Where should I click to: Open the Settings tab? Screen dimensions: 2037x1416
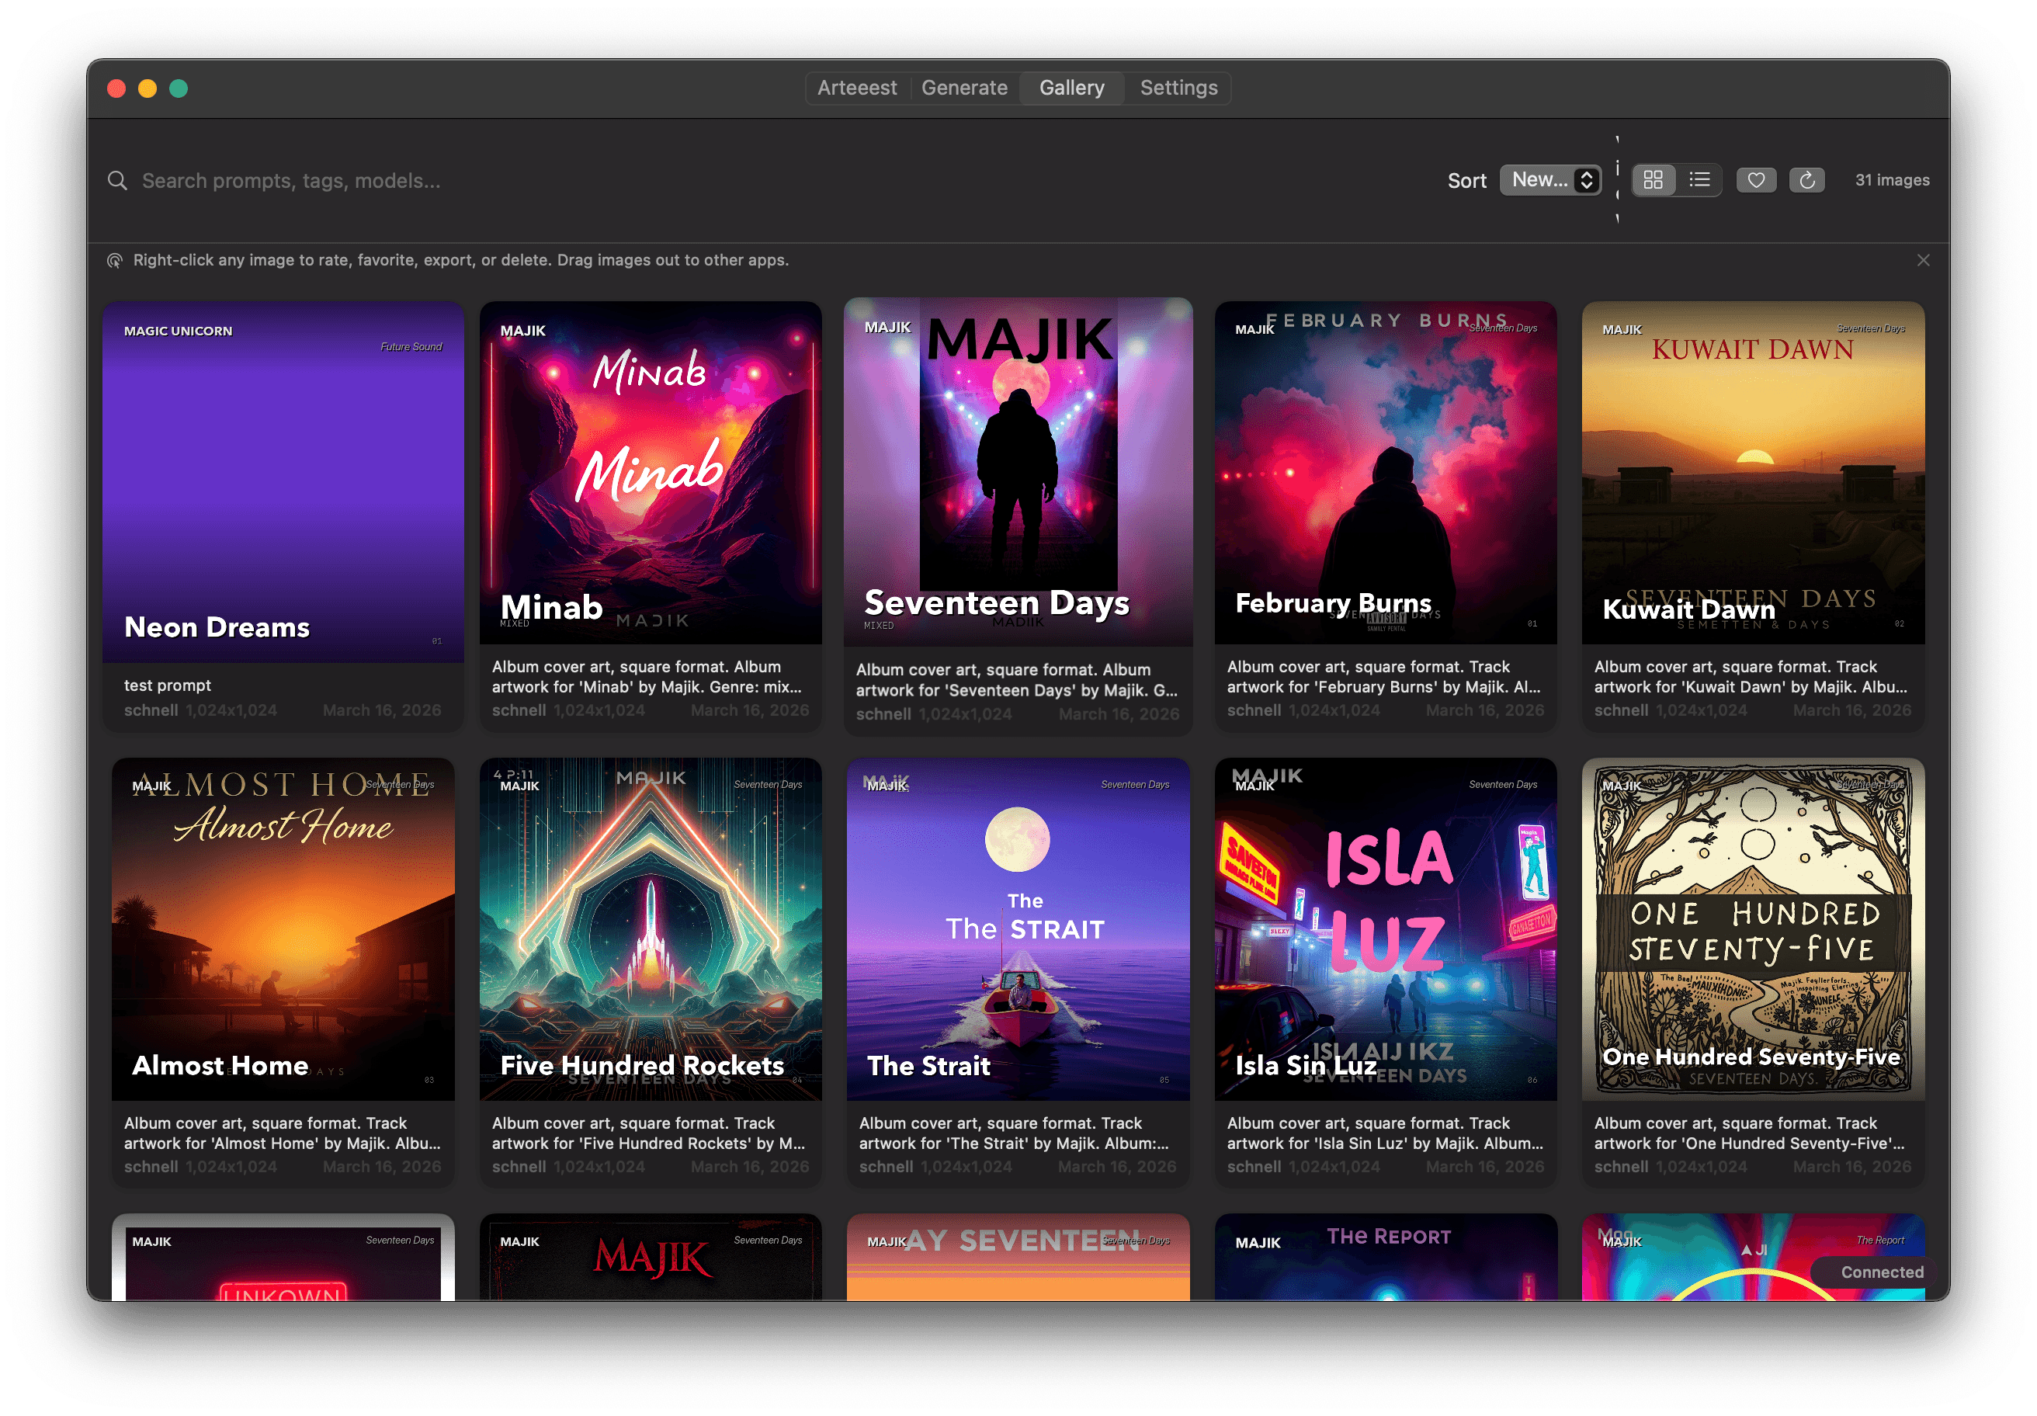1178,88
